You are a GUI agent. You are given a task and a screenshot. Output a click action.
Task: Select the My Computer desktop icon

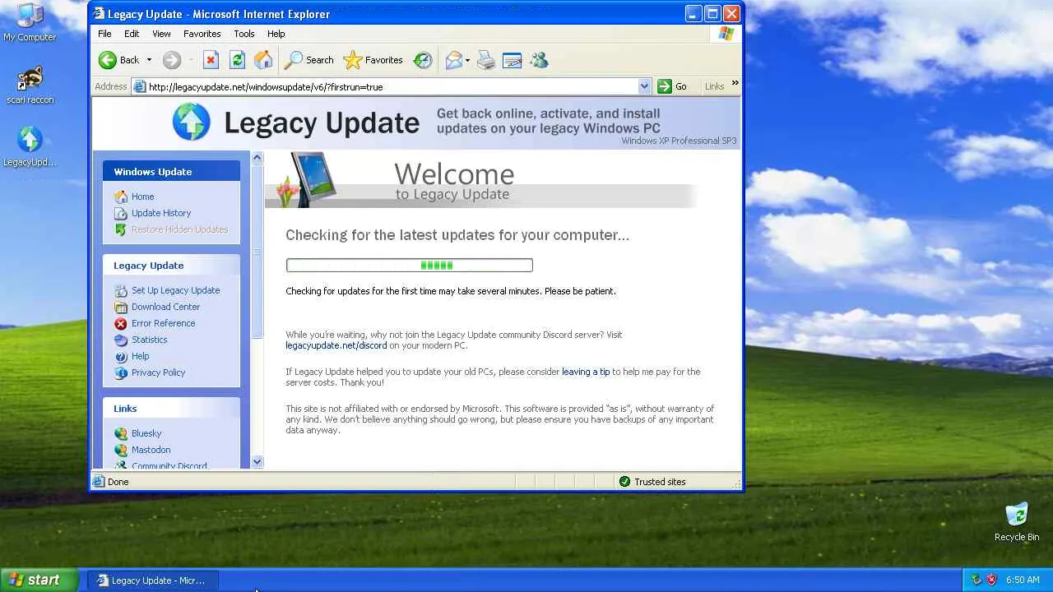(x=30, y=22)
